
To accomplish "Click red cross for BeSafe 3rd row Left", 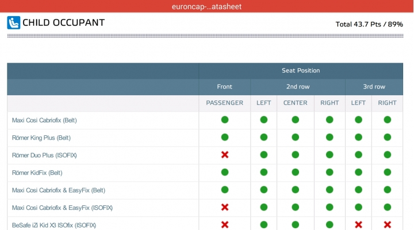I will pyautogui.click(x=358, y=225).
